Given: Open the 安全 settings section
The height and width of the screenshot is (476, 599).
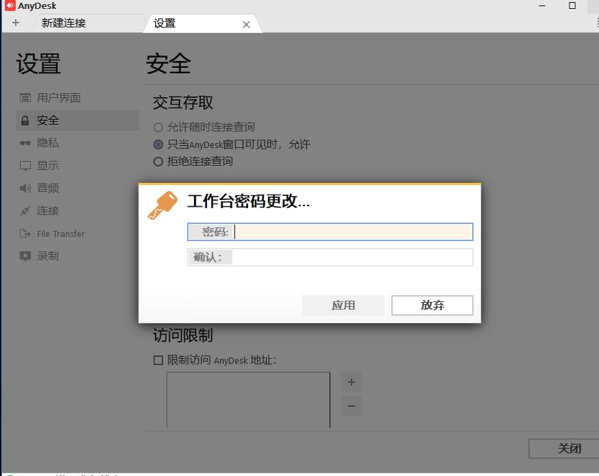Looking at the screenshot, I should (x=77, y=121).
